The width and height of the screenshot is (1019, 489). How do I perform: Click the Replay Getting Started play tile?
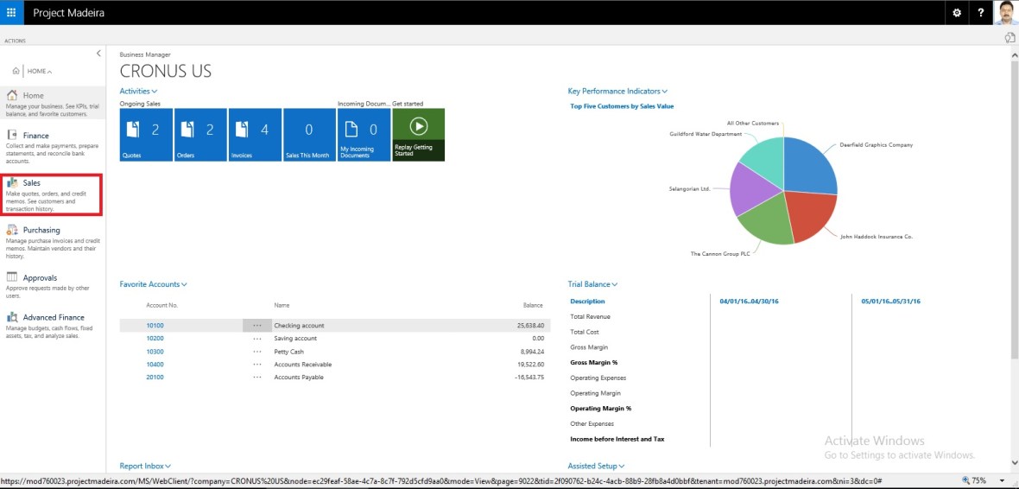pos(418,135)
